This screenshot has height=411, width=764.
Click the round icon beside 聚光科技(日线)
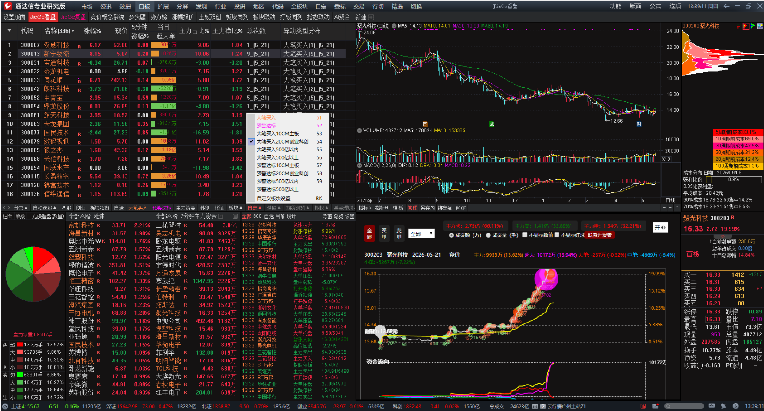[394, 26]
